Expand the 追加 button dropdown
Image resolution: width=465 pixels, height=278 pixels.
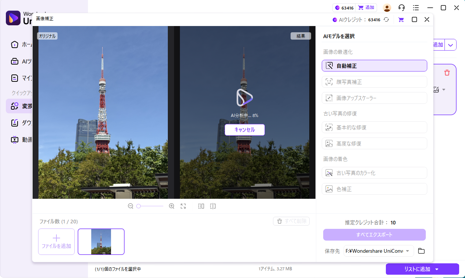coord(451,44)
